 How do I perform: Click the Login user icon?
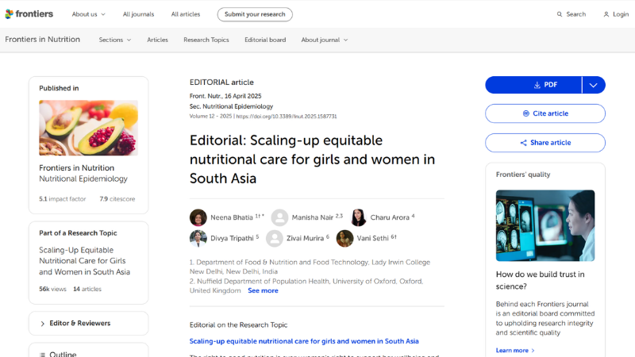point(606,14)
